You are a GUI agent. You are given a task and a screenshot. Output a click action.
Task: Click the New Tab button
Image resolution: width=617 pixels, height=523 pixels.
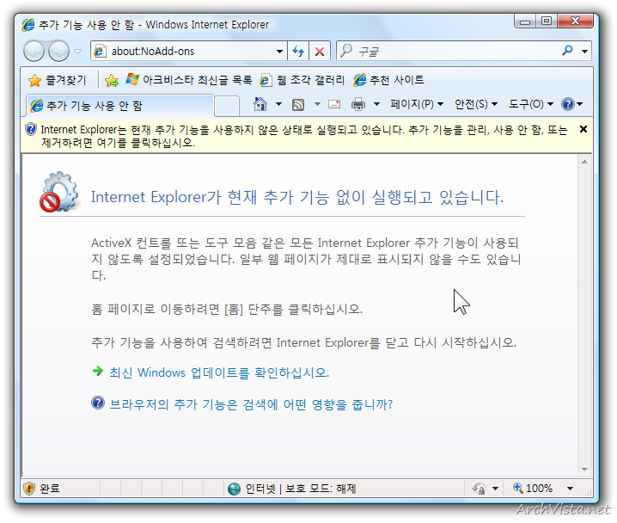(227, 106)
